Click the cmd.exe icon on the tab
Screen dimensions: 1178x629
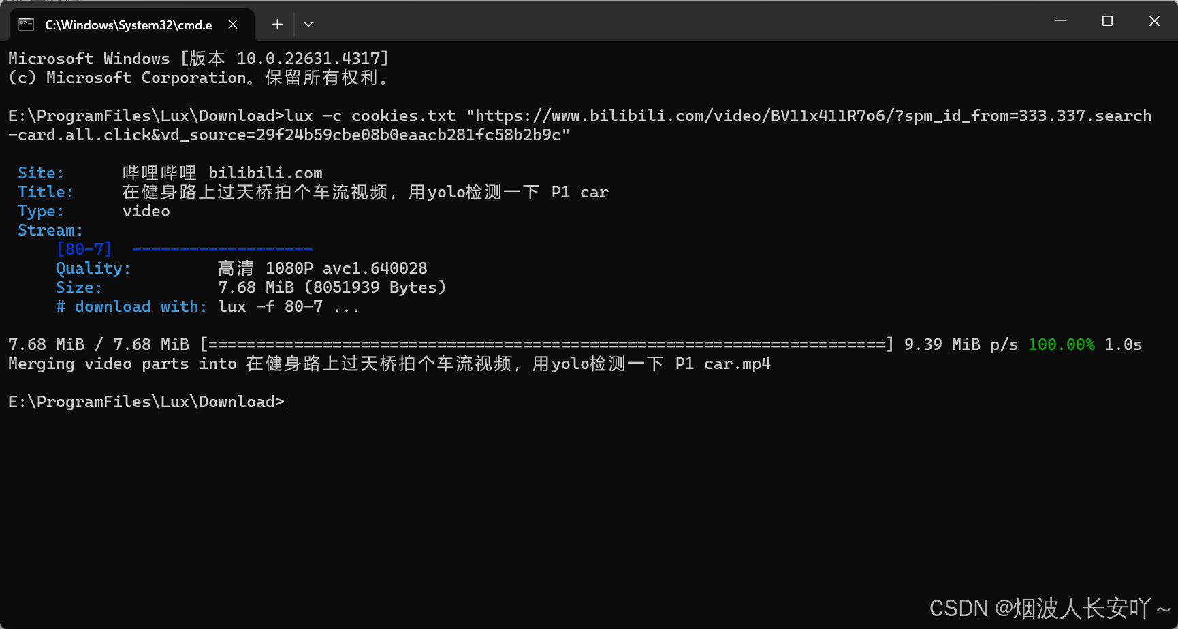point(26,24)
